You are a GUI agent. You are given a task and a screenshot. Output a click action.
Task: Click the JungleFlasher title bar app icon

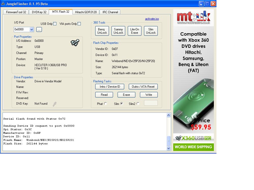click(3, 4)
